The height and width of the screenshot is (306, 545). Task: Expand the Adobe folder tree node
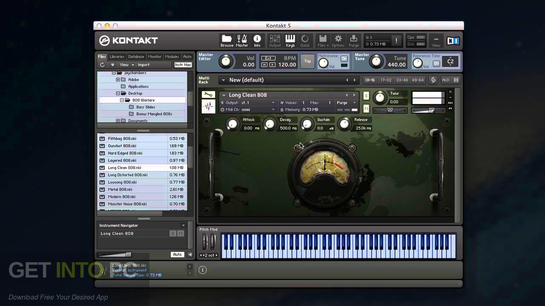click(118, 80)
